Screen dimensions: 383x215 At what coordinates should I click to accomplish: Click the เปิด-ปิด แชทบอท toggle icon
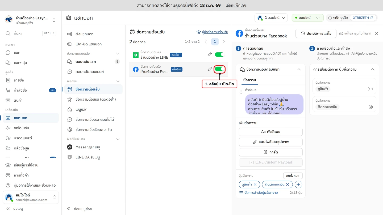69,44
